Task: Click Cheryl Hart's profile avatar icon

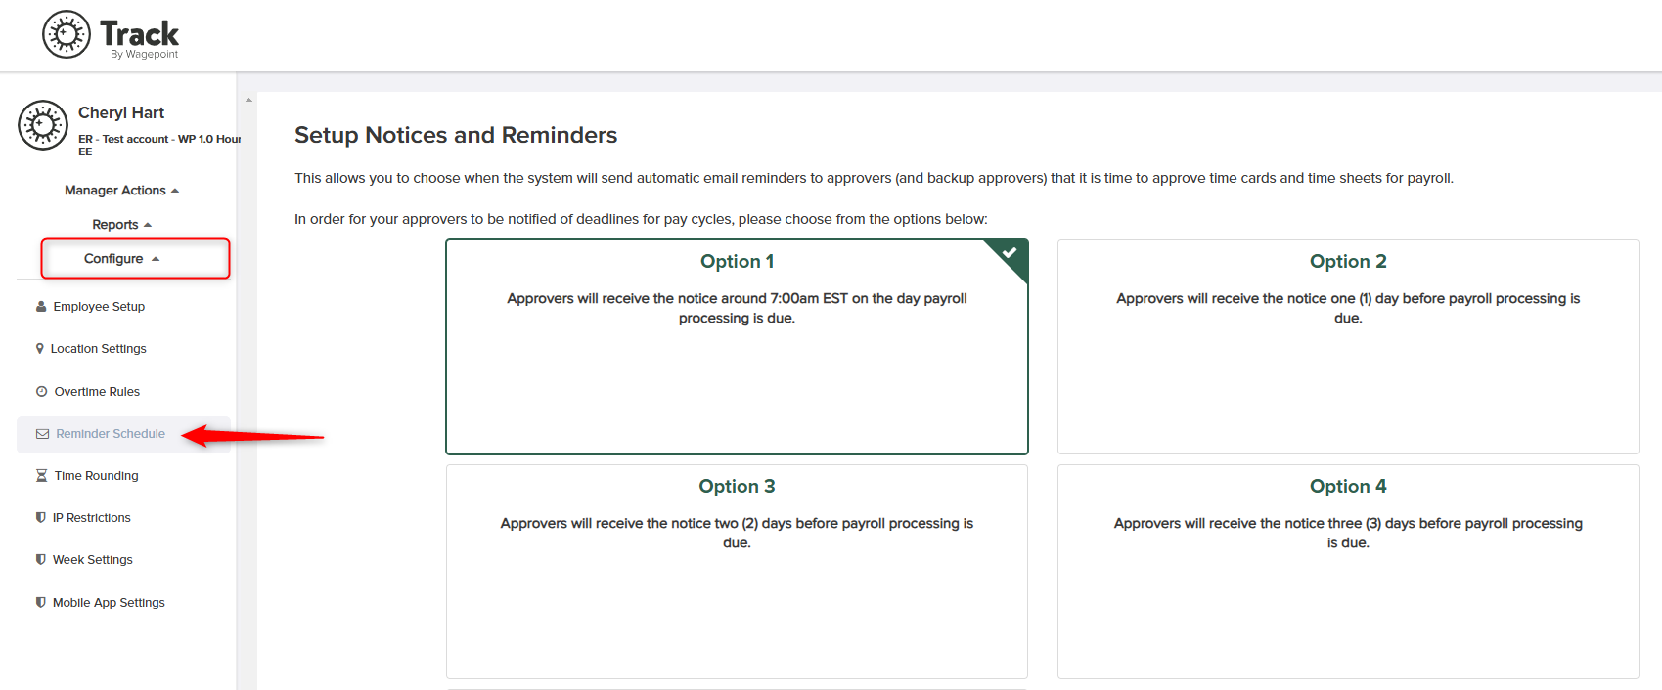Action: [43, 125]
